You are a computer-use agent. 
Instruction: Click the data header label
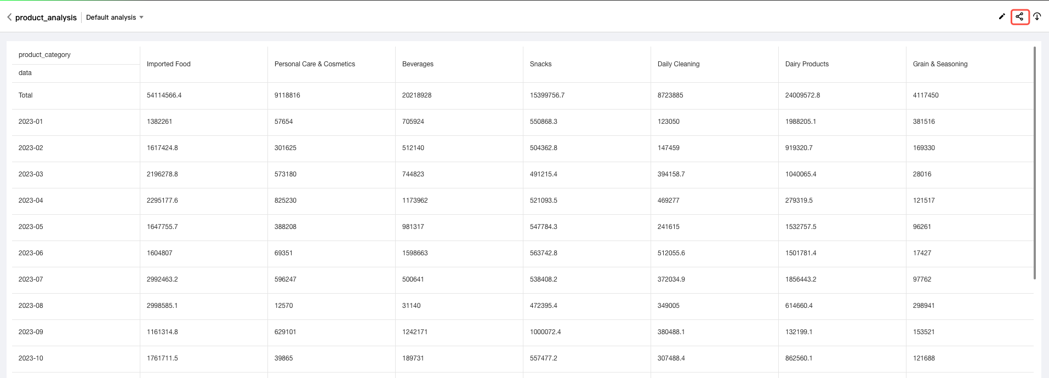point(25,73)
